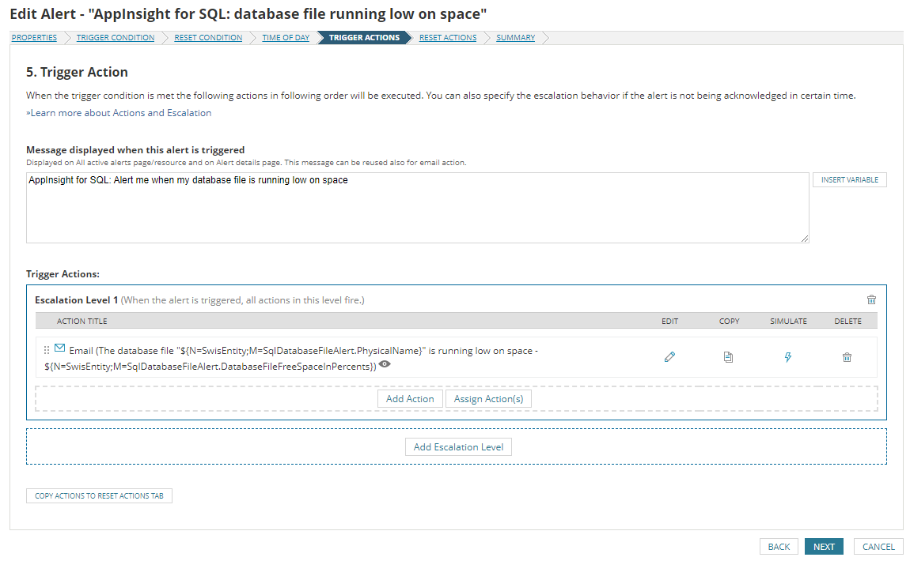Copy actions to Reset Actions tab
This screenshot has width=910, height=561.
pyautogui.click(x=99, y=496)
